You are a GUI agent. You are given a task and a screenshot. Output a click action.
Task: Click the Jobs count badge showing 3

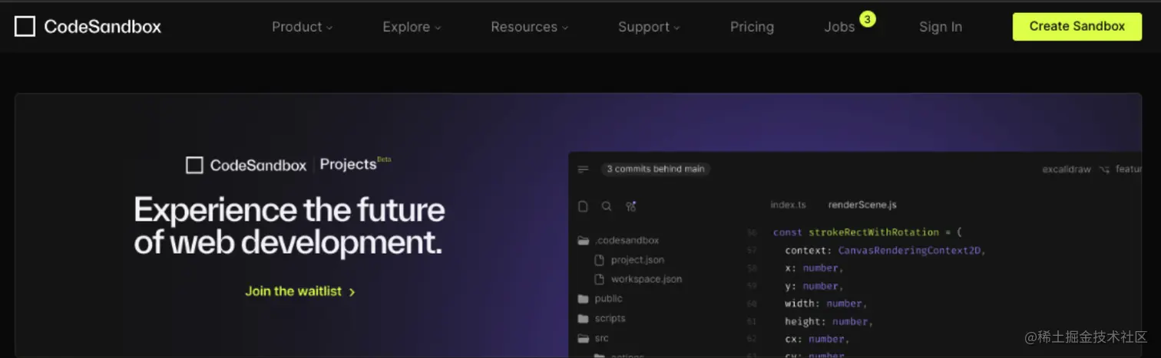point(868,18)
